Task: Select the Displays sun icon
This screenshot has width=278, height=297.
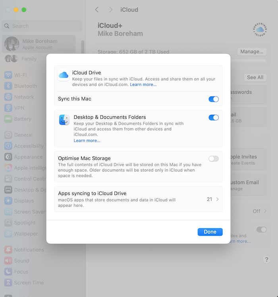Action: click(x=8, y=201)
